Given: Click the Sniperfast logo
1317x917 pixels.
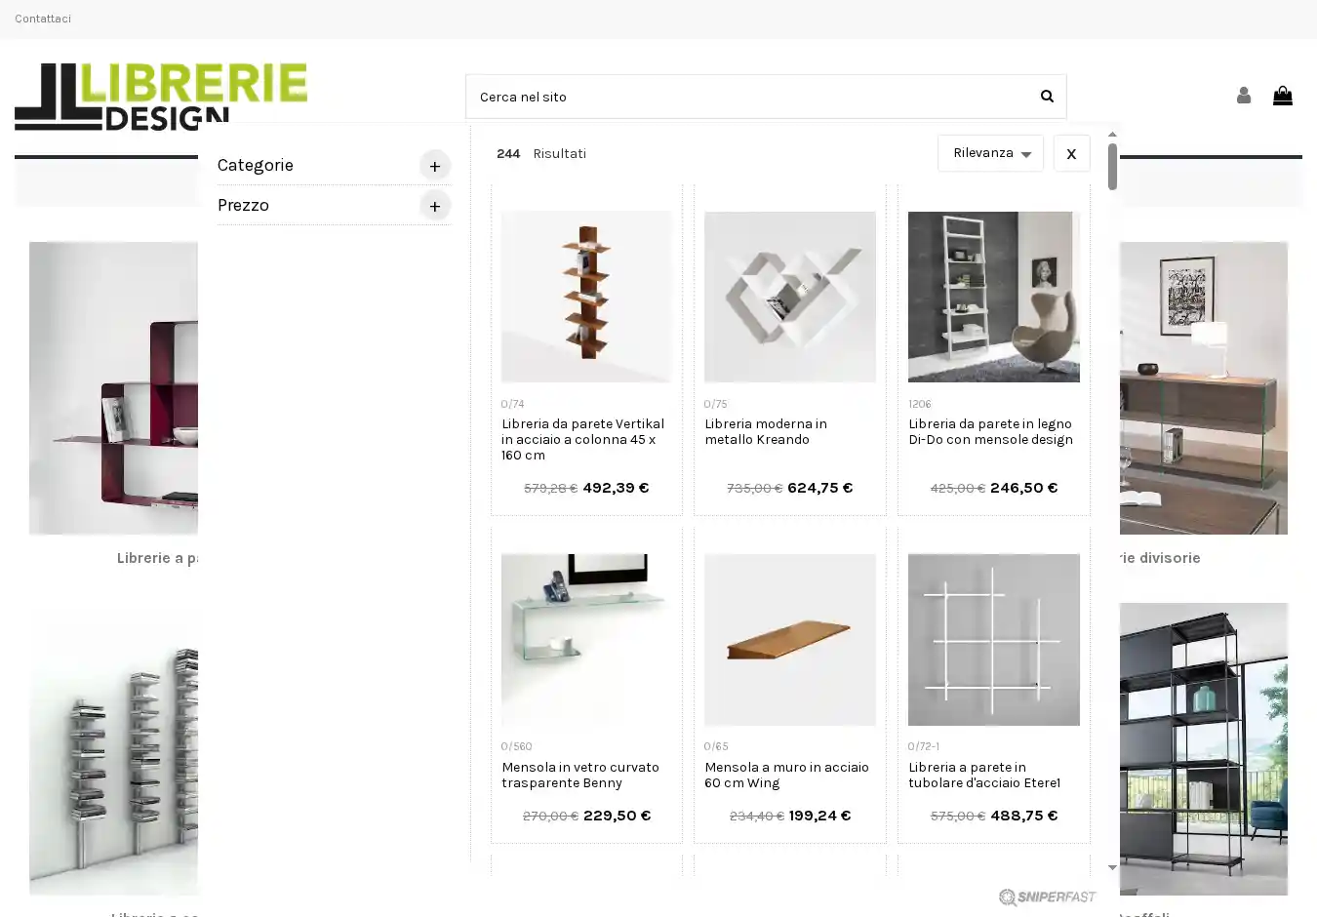Looking at the screenshot, I should pyautogui.click(x=1047, y=897).
